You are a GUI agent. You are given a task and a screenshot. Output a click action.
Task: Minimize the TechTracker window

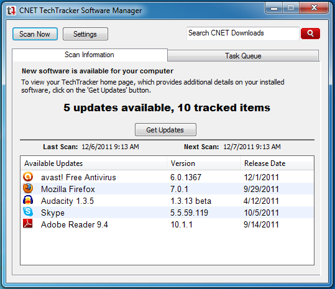[274, 8]
